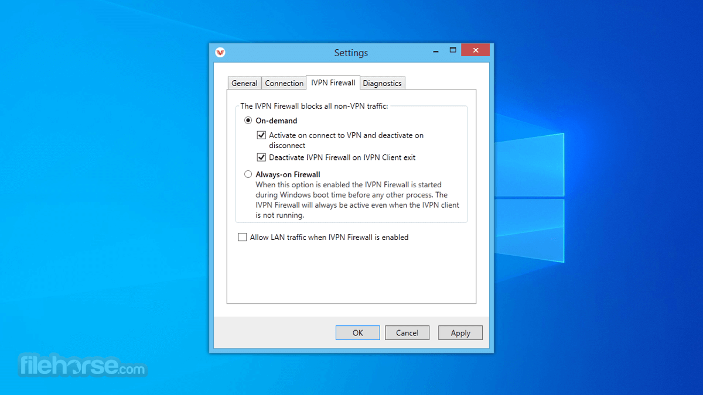Click the Settings title text
Image resolution: width=703 pixels, height=395 pixels.
(x=351, y=53)
